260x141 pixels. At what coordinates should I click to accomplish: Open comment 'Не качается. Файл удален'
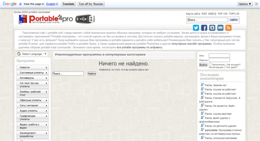pos(217,108)
